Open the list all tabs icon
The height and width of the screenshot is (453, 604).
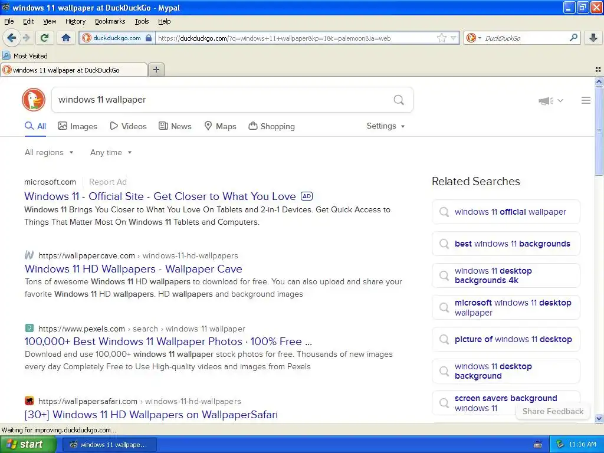pos(598,70)
